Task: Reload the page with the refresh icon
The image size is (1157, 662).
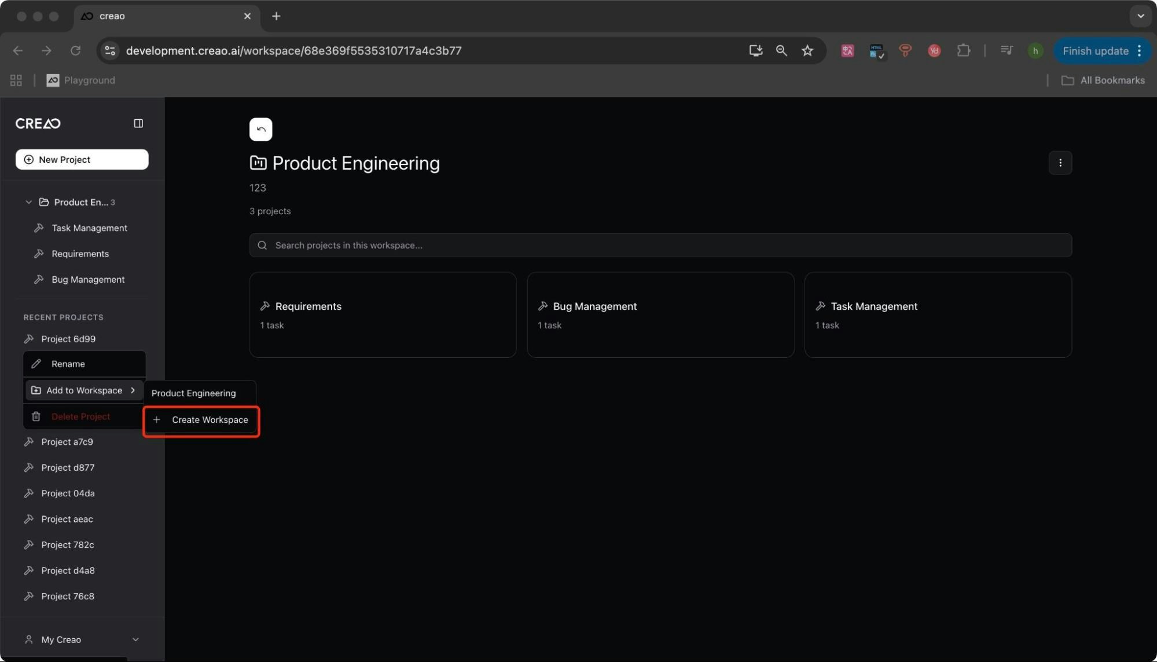Action: [75, 50]
